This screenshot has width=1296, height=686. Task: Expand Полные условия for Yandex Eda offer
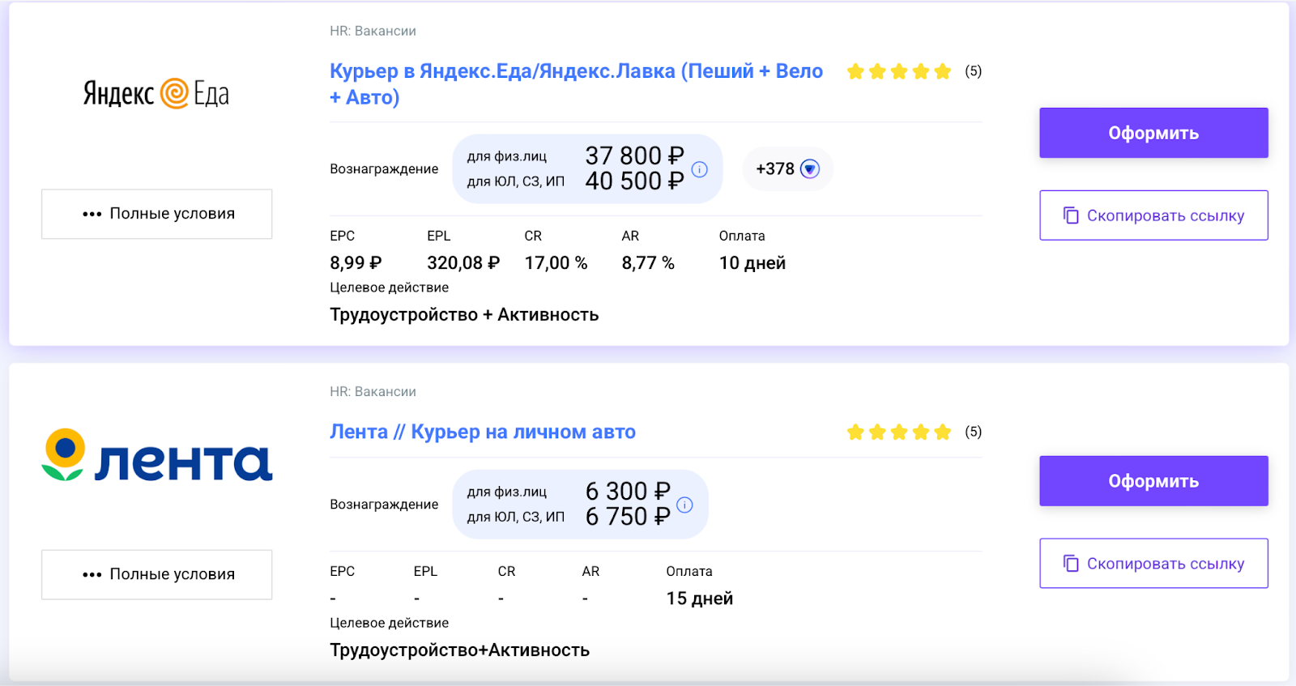coord(157,214)
